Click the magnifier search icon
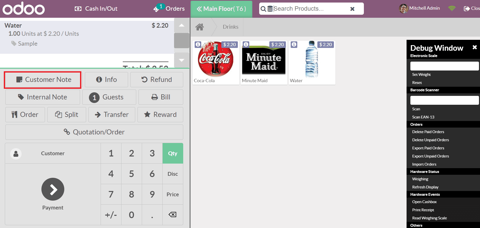 pyautogui.click(x=264, y=9)
